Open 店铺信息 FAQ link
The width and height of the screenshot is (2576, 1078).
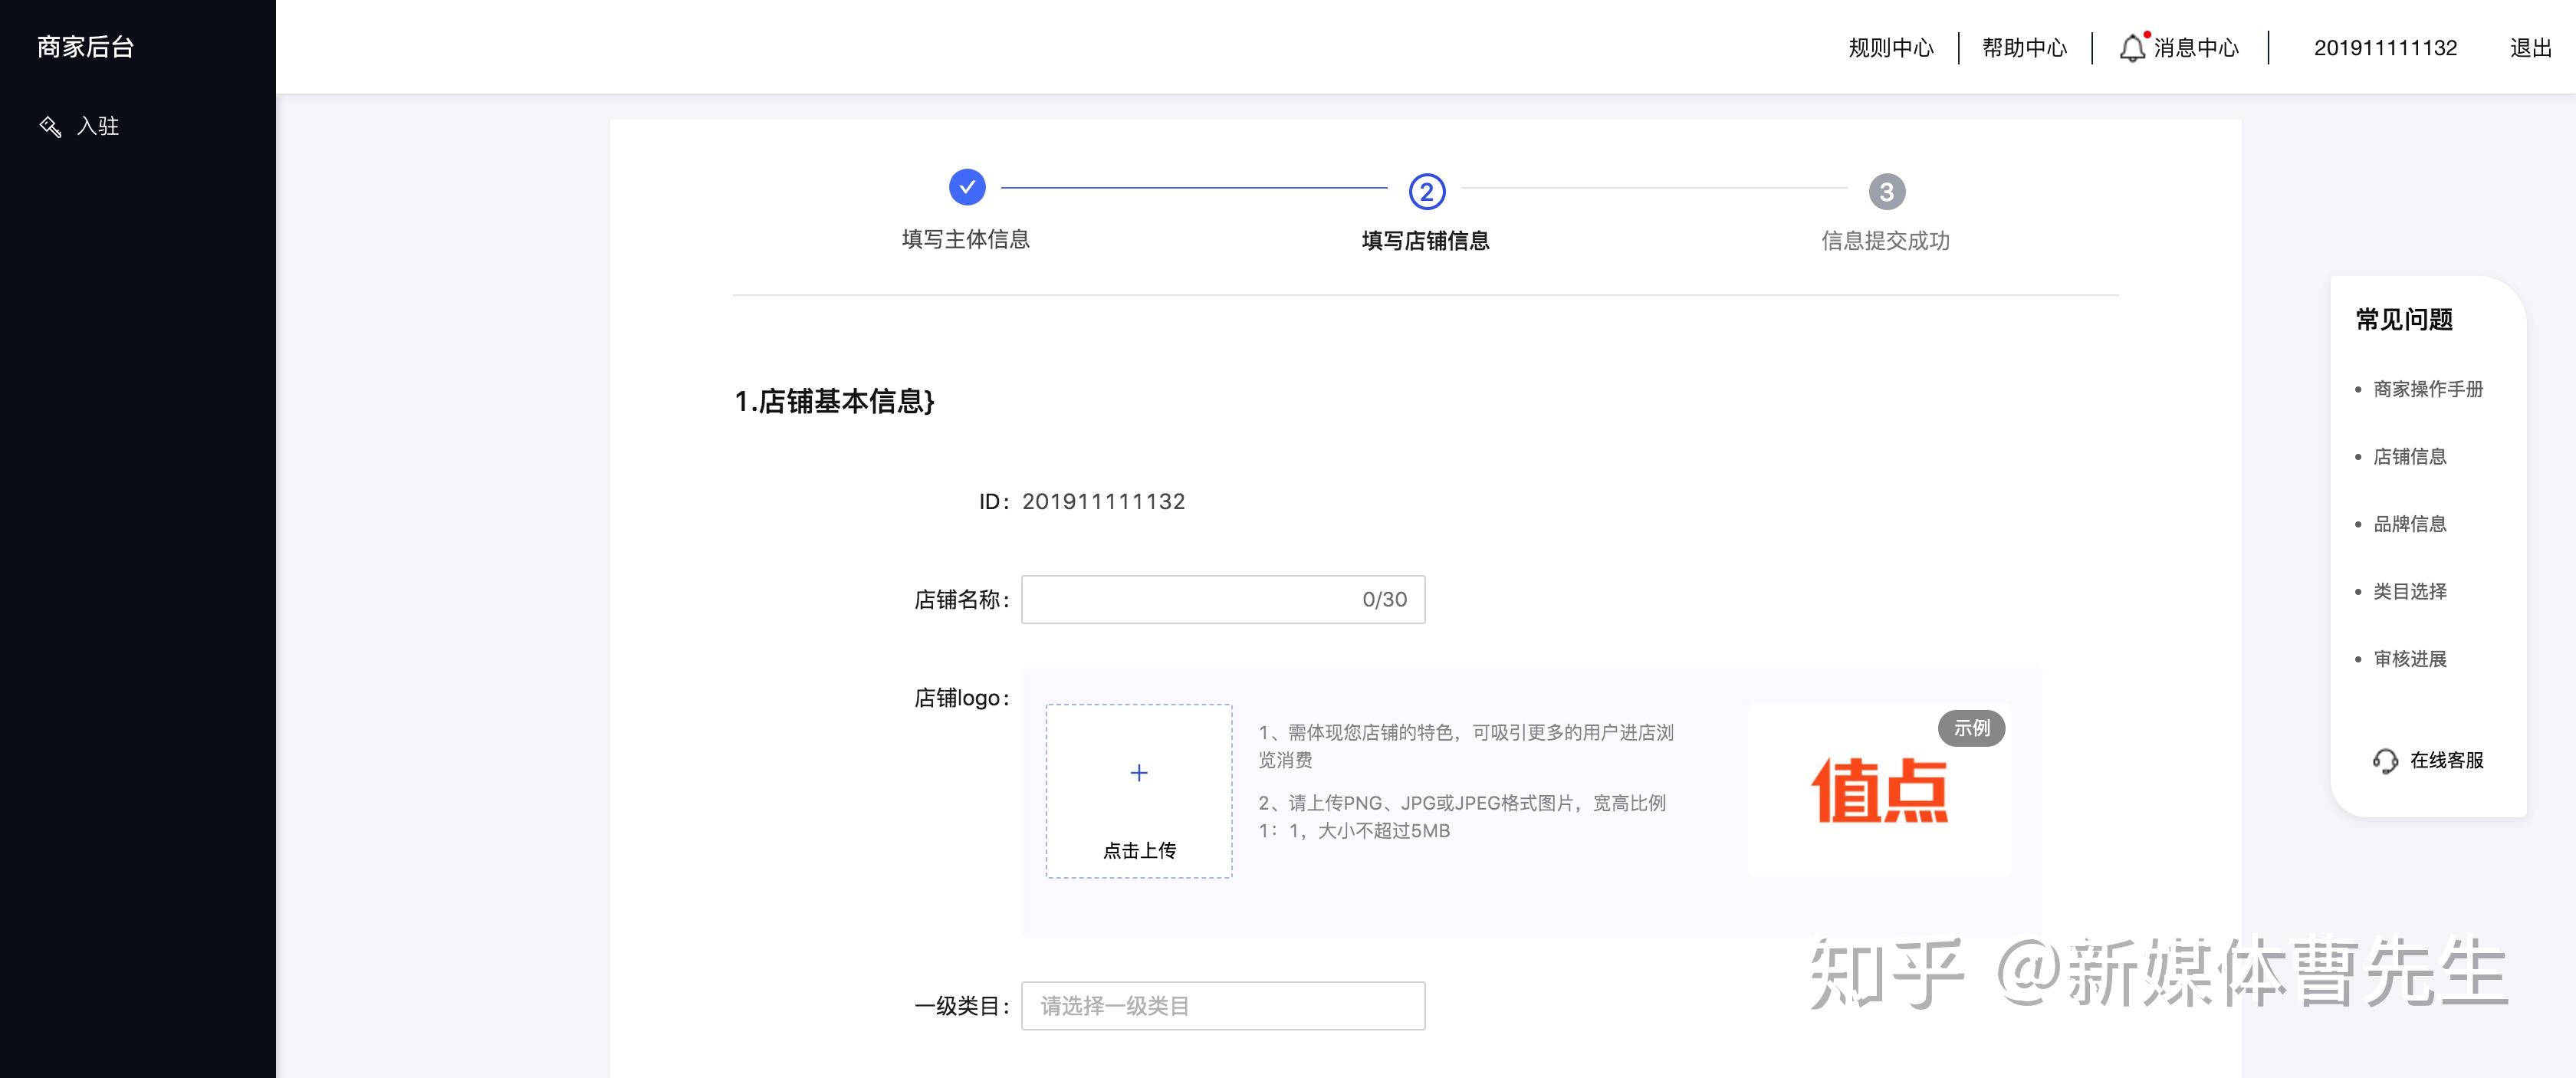point(2410,457)
